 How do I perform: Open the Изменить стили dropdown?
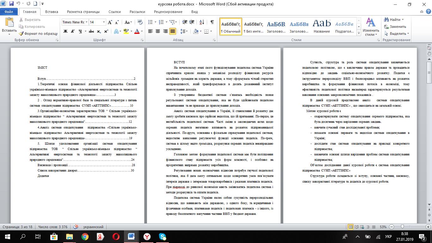tap(371, 27)
